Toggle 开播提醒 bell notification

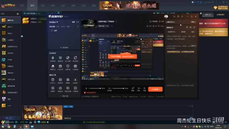153,21
